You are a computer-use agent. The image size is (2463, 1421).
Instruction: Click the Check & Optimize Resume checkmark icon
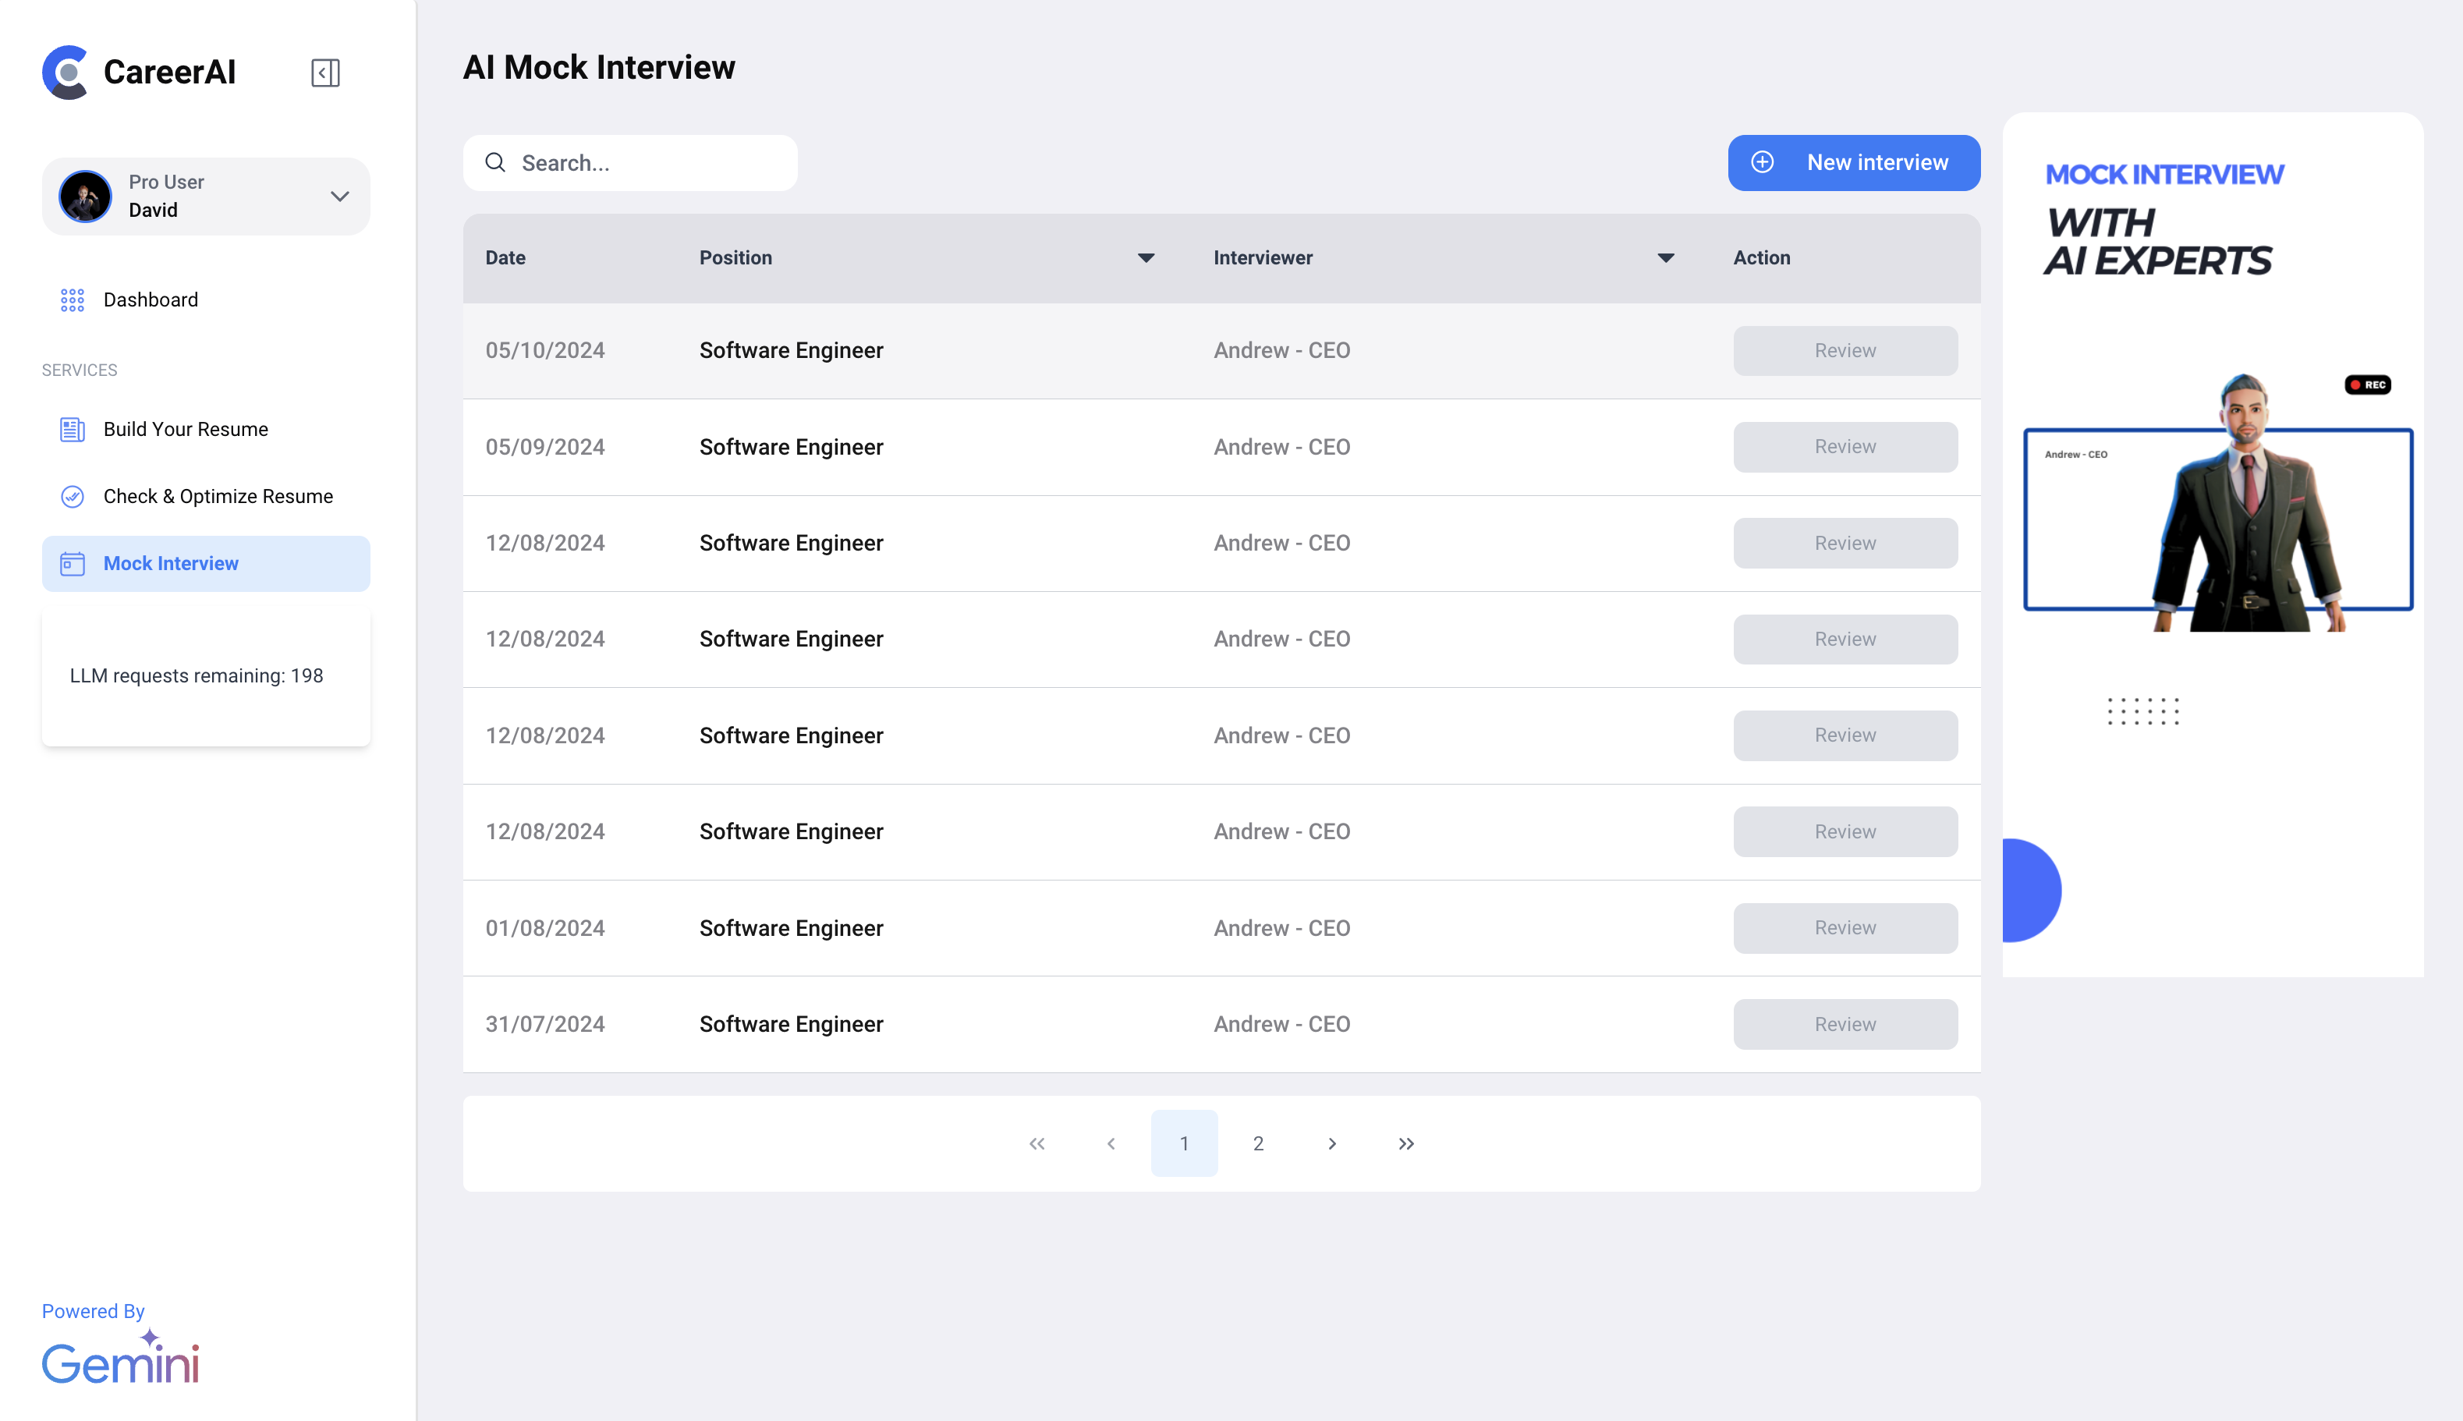[x=73, y=497]
